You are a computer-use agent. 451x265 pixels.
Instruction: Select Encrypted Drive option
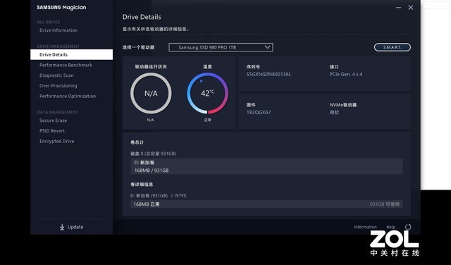56,141
